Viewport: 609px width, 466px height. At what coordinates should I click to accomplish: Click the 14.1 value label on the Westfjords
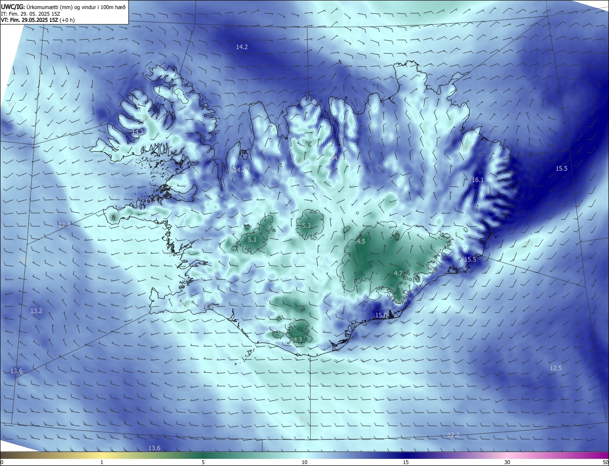(x=138, y=131)
